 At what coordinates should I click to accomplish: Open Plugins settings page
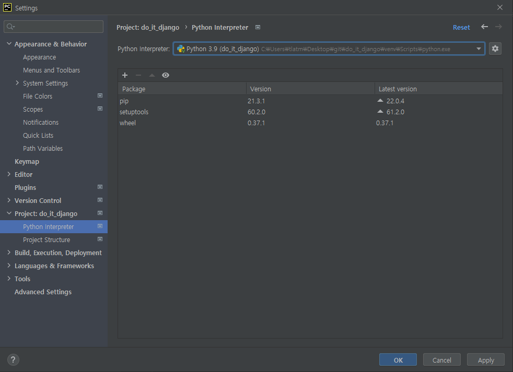pyautogui.click(x=25, y=188)
